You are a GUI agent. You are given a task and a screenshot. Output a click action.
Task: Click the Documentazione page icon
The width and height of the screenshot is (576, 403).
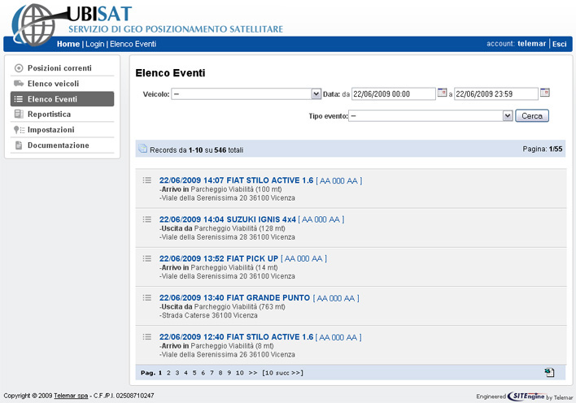[x=19, y=145]
